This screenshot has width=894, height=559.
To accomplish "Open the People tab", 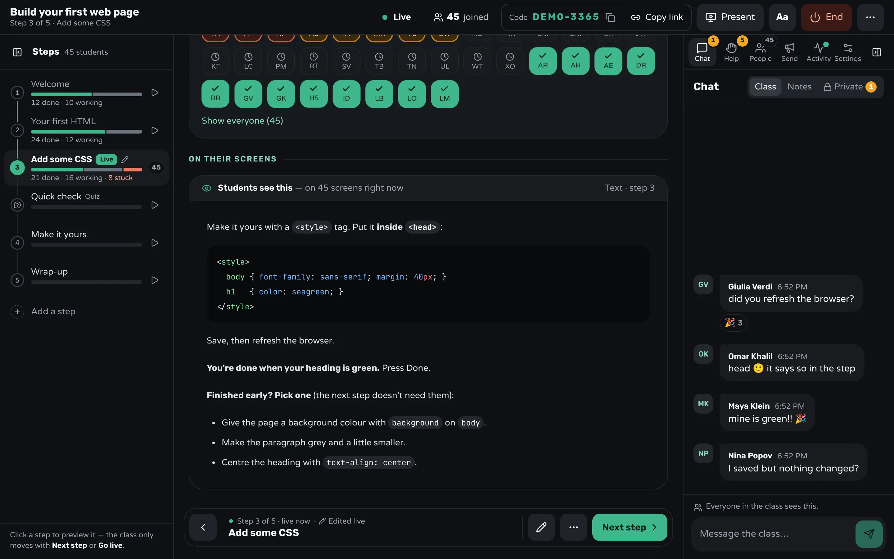I will coord(760,52).
